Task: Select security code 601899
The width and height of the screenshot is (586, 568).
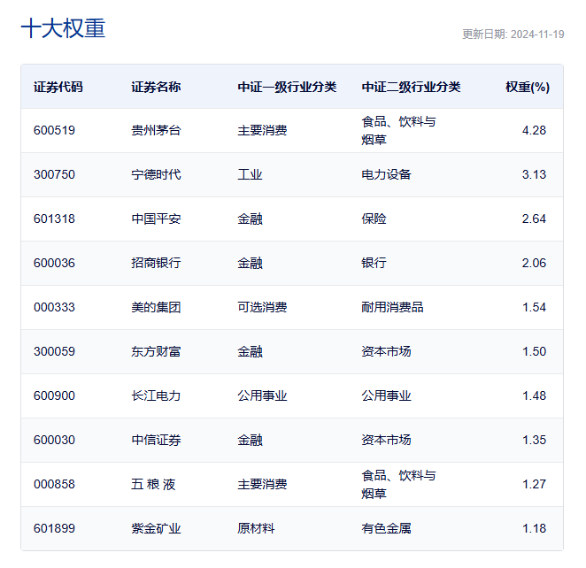Action: [x=54, y=528]
